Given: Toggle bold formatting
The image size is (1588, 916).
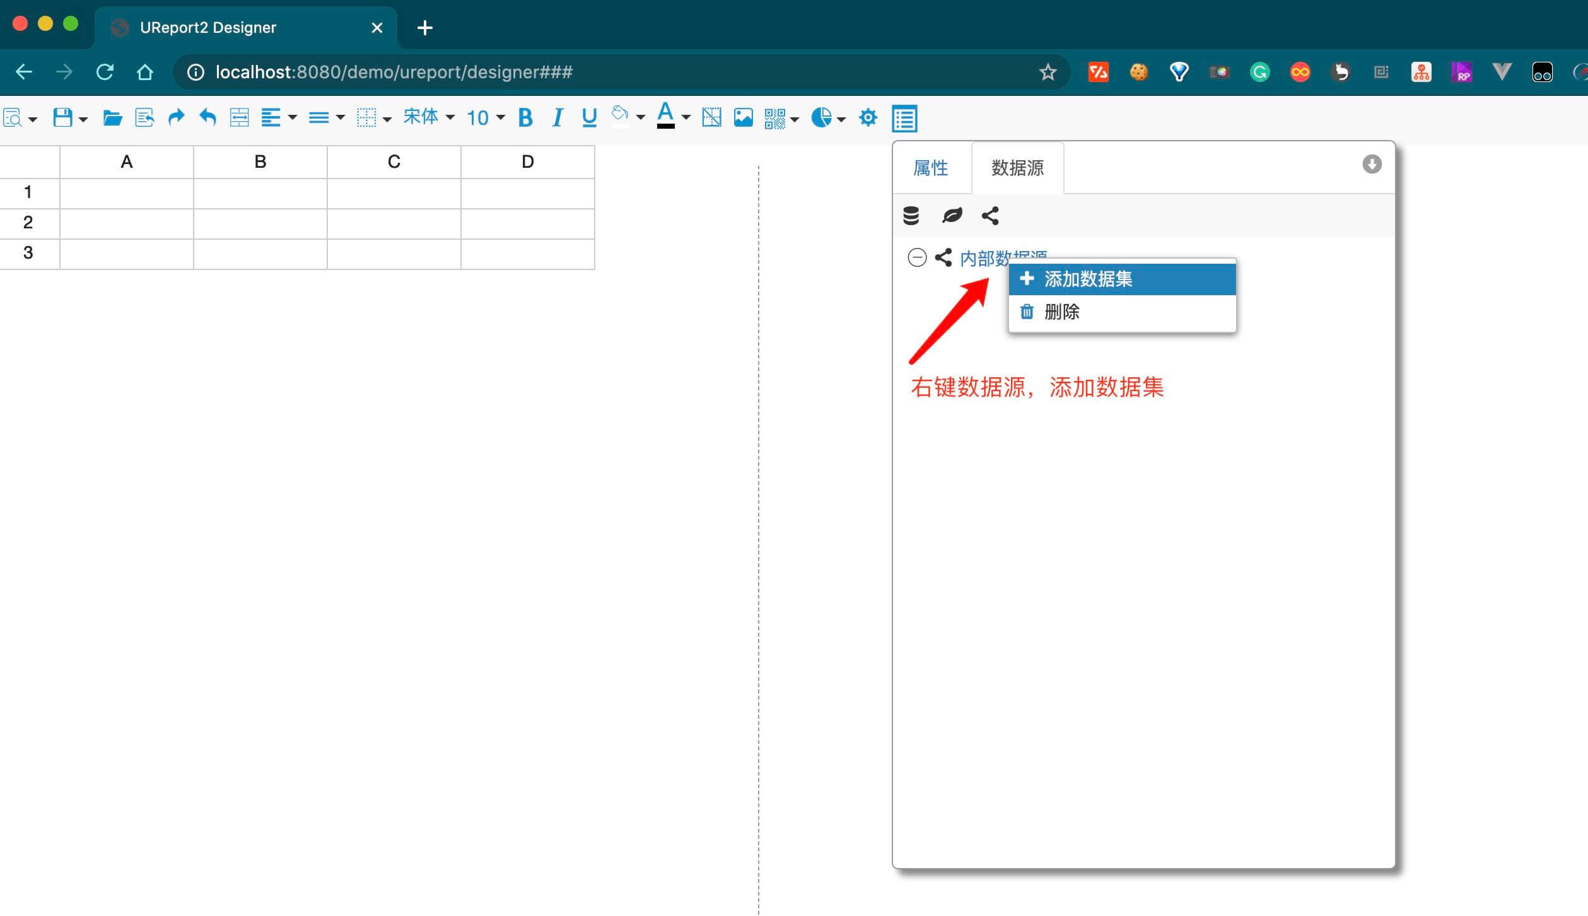Looking at the screenshot, I should click(x=525, y=118).
